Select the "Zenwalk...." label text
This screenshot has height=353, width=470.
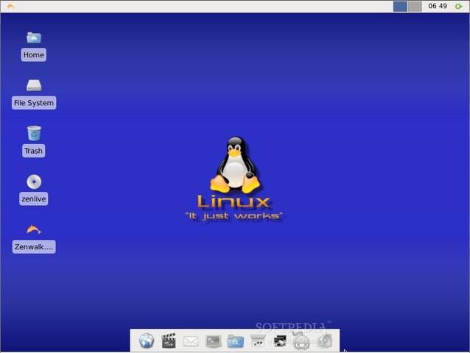click(x=34, y=247)
